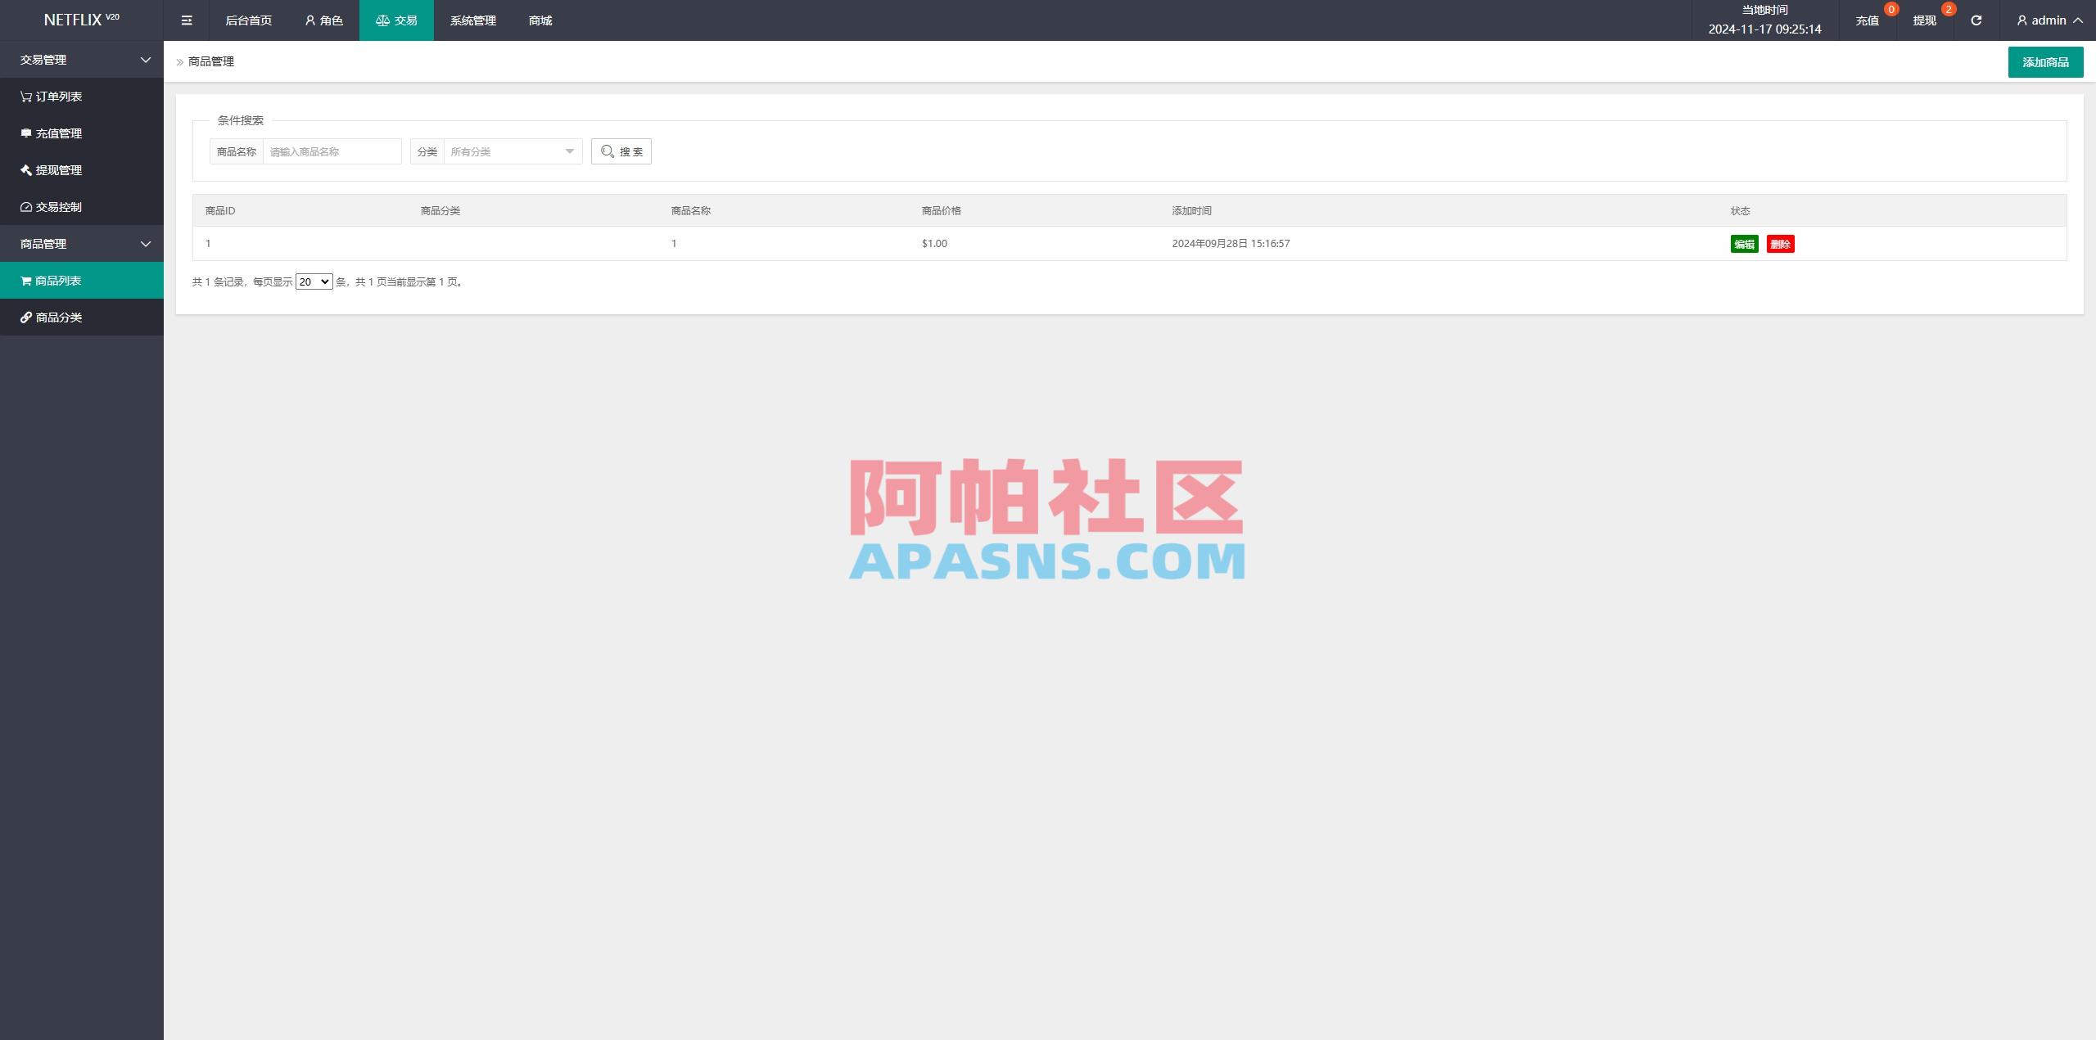Open 交易控制 via the clock icon

point(25,207)
